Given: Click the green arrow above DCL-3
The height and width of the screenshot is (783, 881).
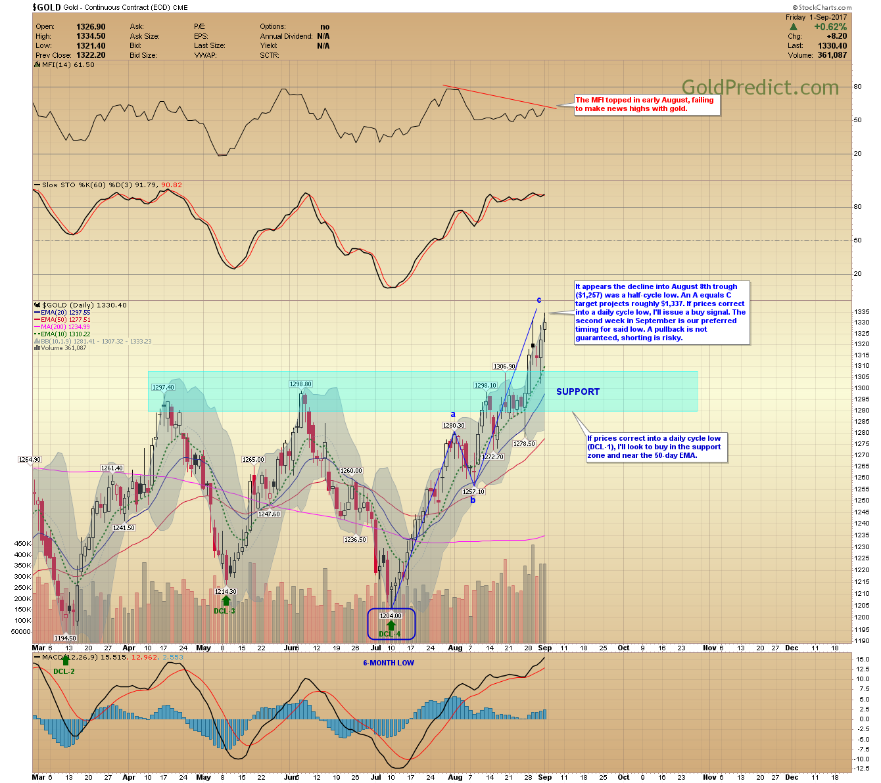Looking at the screenshot, I should point(226,600).
